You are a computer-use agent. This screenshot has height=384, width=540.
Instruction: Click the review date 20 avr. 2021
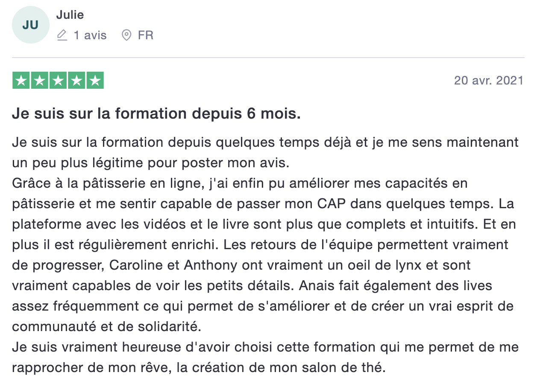(x=488, y=81)
